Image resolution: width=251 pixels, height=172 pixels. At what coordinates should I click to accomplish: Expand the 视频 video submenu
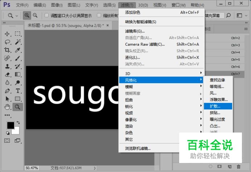click(x=161, y=113)
